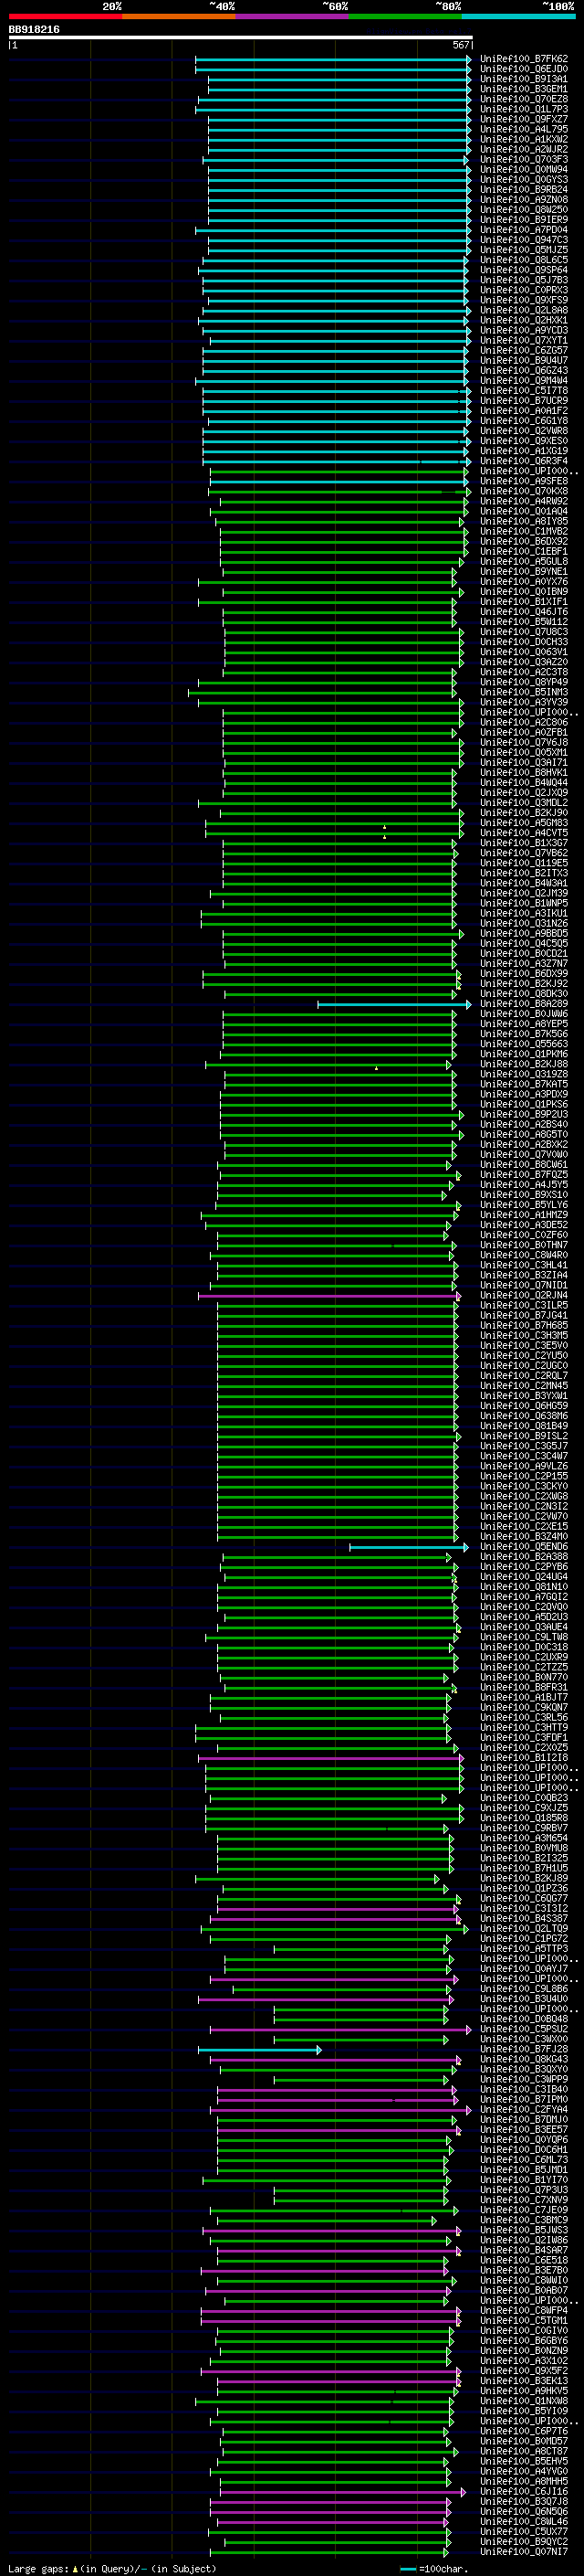Click the UniRef100_Q6HG59 entry
Image resolution: width=584 pixels, height=2576 pixels.
point(523,1406)
